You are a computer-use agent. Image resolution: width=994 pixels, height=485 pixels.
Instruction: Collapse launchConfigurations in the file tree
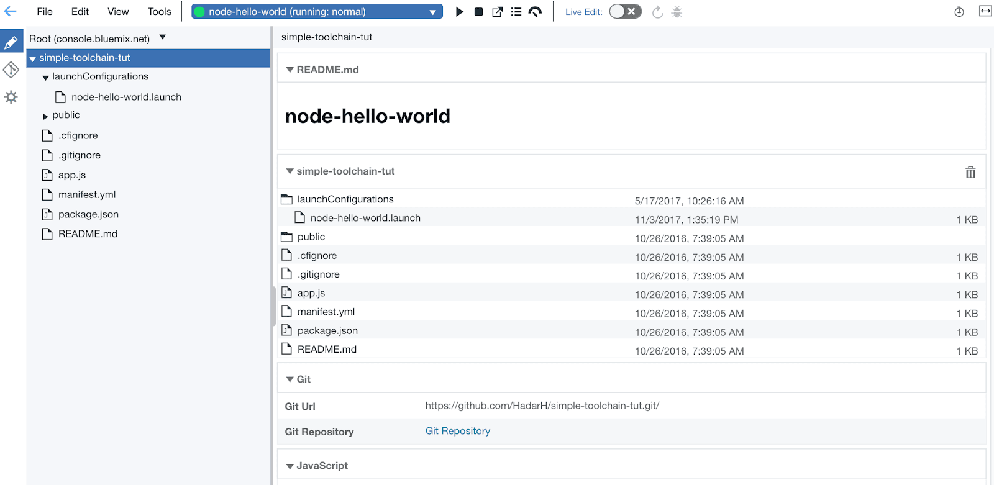click(x=45, y=78)
